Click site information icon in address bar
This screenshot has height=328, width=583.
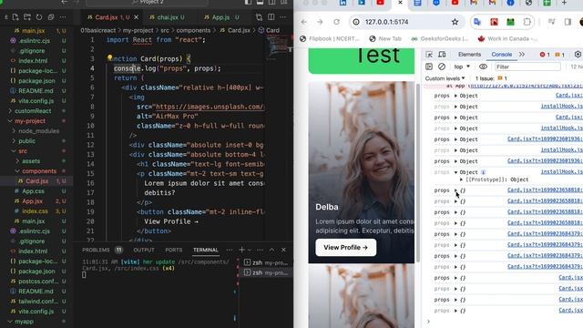click(x=356, y=22)
